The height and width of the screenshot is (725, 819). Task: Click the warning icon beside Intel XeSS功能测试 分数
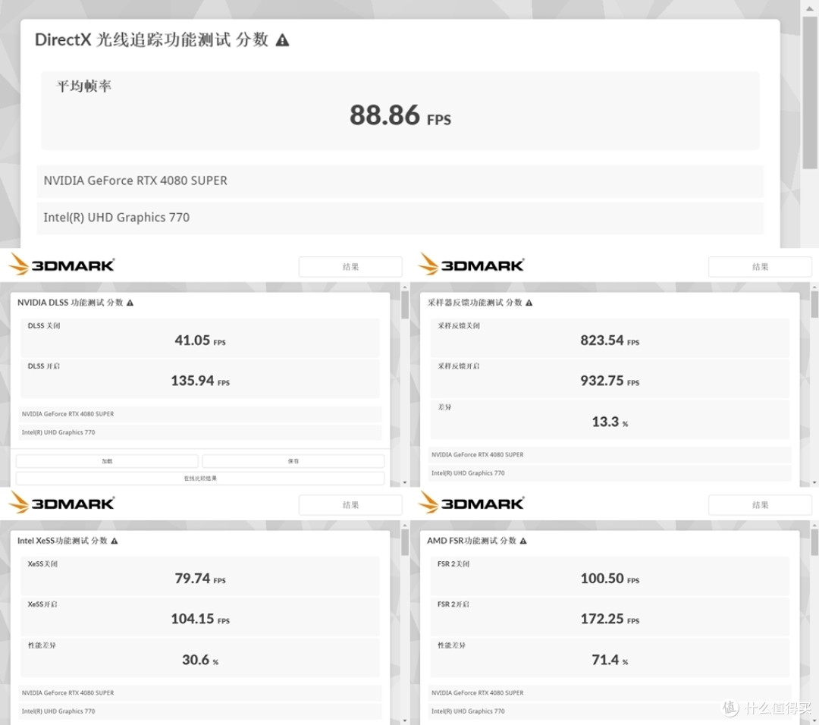(x=115, y=541)
